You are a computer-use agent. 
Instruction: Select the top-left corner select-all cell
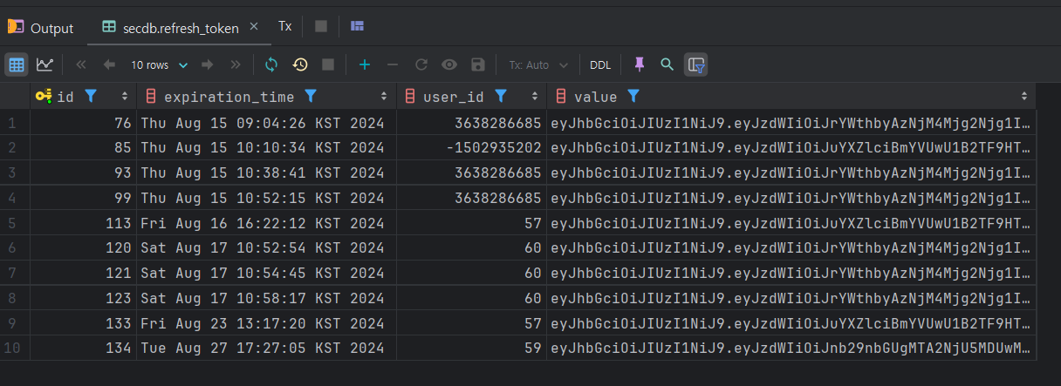point(15,96)
